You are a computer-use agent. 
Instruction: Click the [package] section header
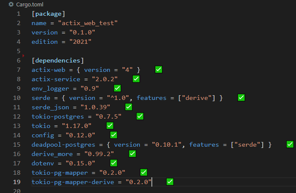pyautogui.click(x=48, y=14)
